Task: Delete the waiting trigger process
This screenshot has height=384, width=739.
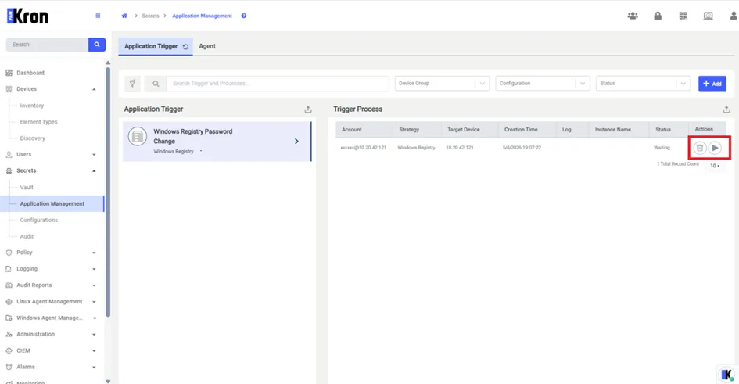Action: (699, 148)
